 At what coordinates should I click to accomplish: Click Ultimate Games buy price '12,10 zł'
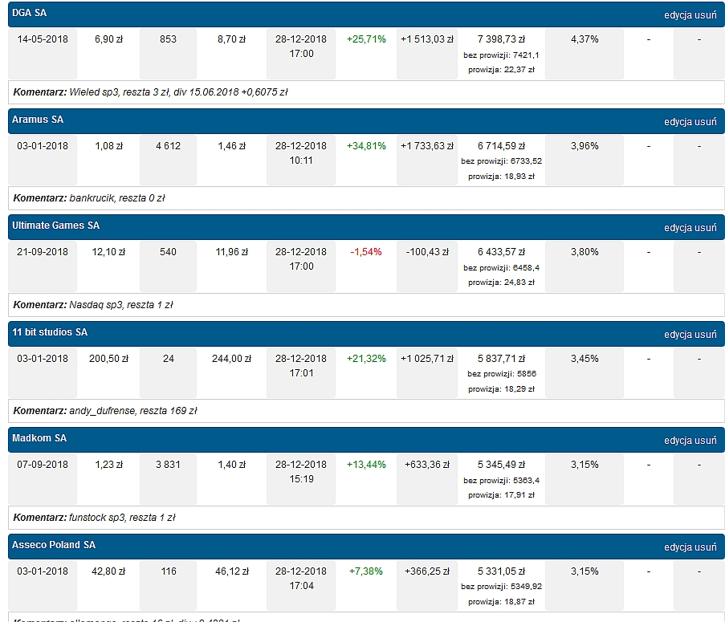point(108,252)
